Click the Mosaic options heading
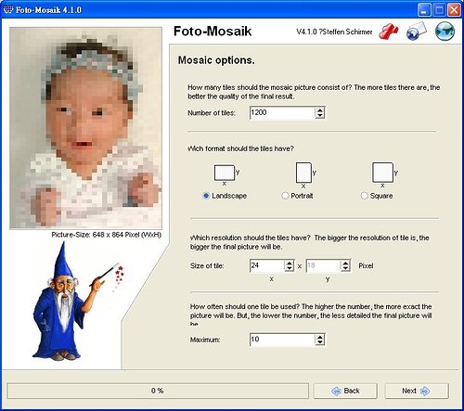The height and width of the screenshot is (411, 464). point(216,60)
